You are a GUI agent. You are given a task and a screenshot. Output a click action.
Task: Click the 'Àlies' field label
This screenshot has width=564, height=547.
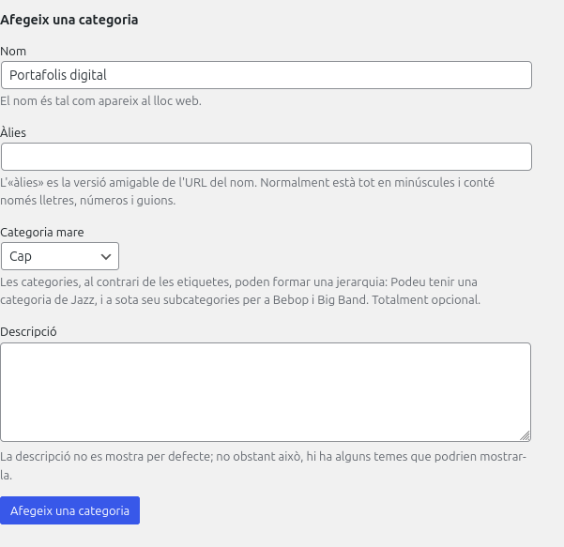13,132
